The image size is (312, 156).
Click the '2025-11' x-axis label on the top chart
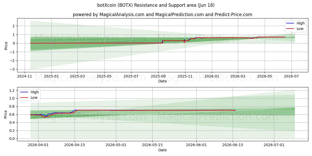185,76
